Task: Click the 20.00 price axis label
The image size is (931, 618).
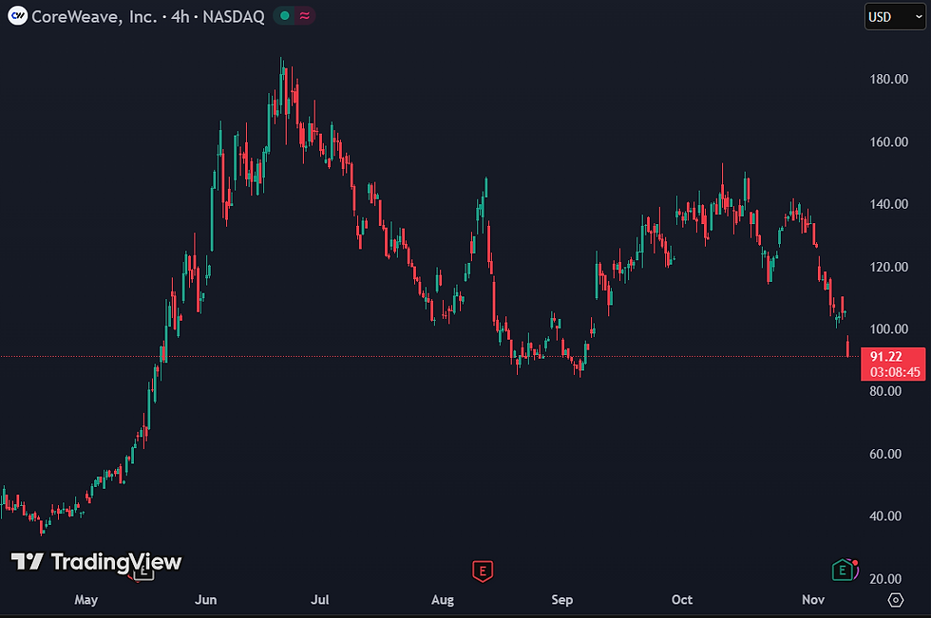Action: pyautogui.click(x=885, y=579)
